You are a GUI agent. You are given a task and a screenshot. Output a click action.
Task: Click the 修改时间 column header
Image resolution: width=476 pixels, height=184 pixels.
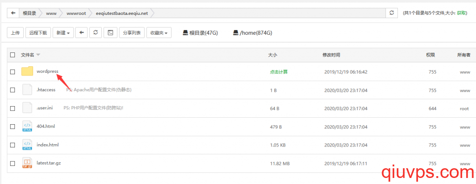[x=331, y=55]
